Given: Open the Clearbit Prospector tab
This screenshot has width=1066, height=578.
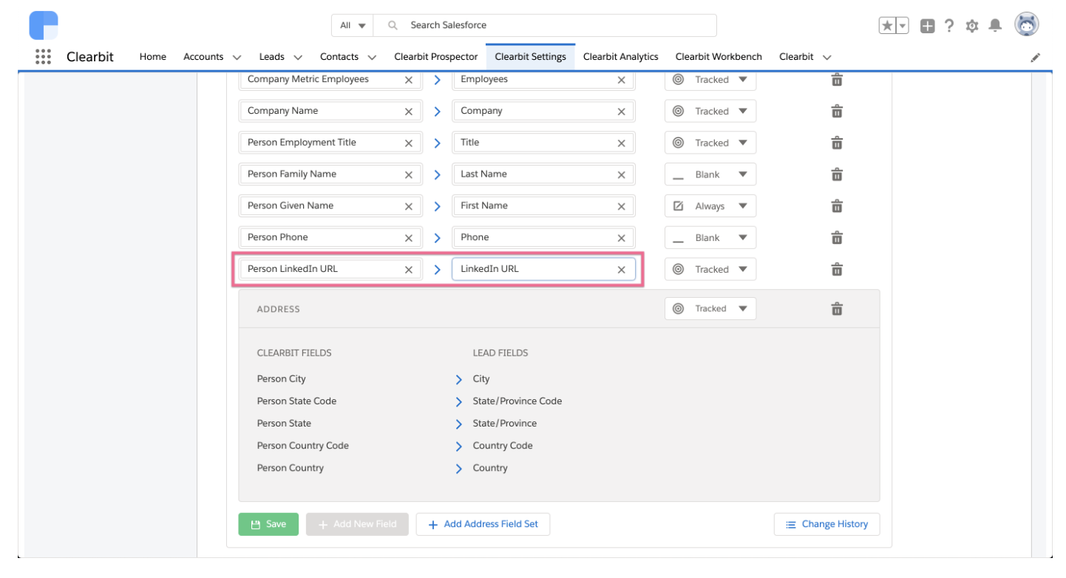Looking at the screenshot, I should click(x=436, y=57).
